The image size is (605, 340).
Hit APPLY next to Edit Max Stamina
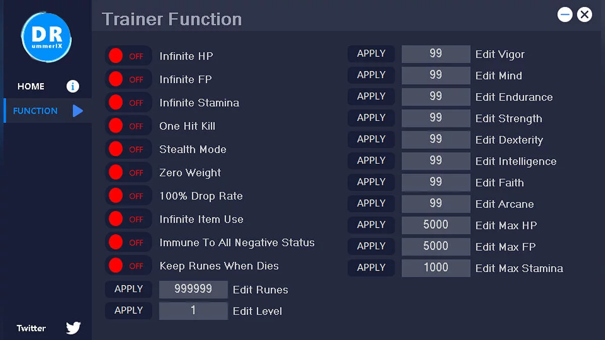point(371,267)
